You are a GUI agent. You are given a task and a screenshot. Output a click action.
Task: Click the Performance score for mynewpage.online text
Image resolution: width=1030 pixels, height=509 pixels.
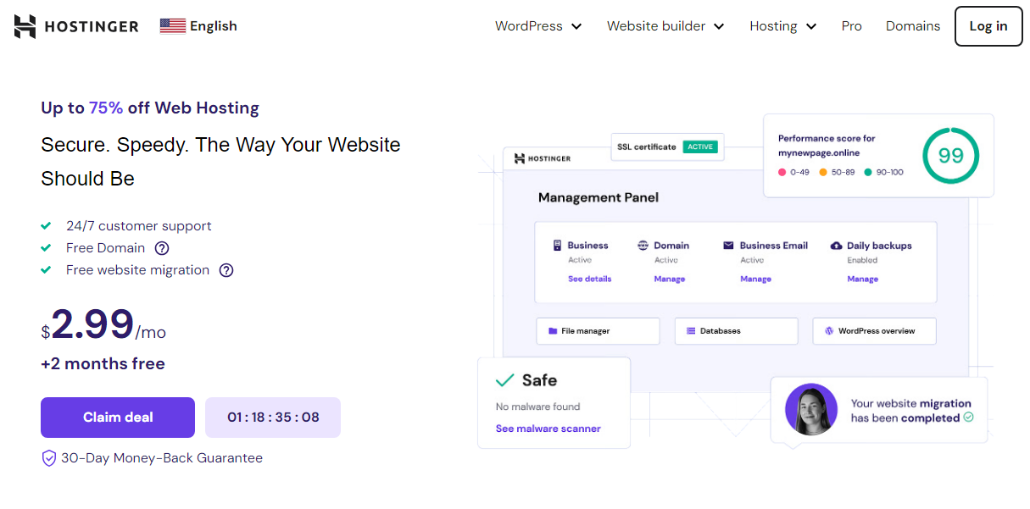point(827,146)
